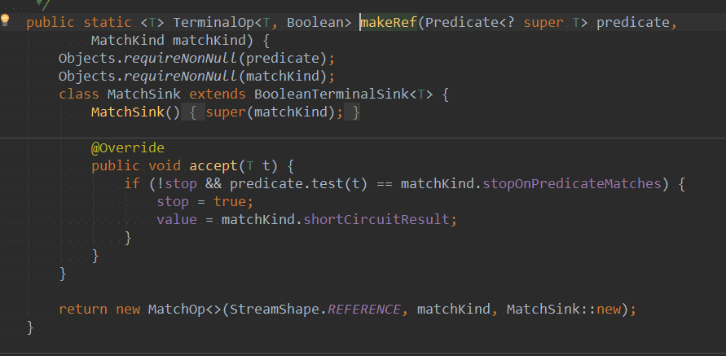Click requireNonNull on the predicate line

[x=181, y=59]
